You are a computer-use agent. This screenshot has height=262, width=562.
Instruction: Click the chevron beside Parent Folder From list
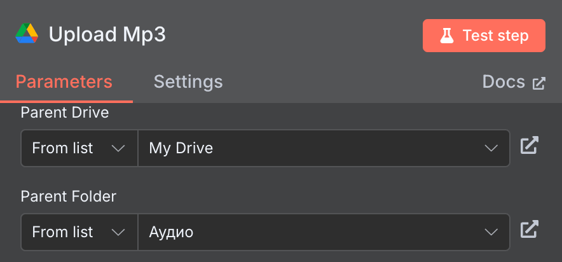(x=118, y=232)
